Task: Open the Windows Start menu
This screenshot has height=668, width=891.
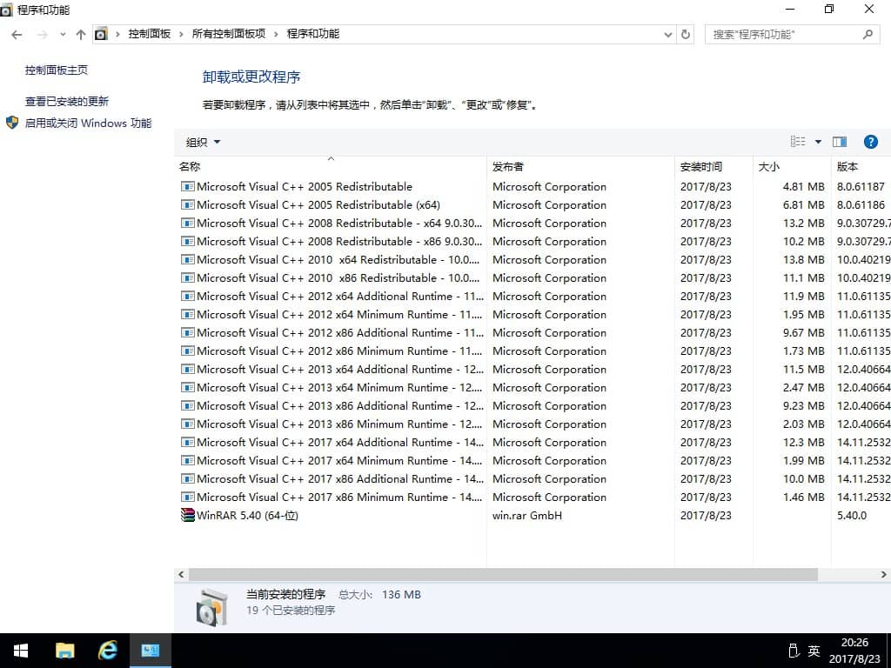Action: (x=21, y=651)
